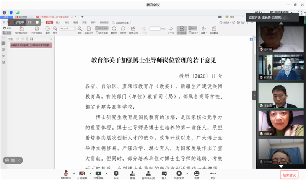Expand video options arrow next to 开启视频
Viewport: 306px width, 180px height.
[90, 174]
